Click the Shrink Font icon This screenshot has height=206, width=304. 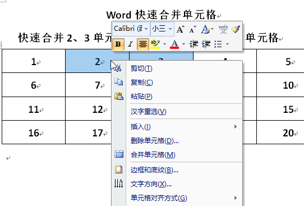pyautogui.click(x=193, y=29)
